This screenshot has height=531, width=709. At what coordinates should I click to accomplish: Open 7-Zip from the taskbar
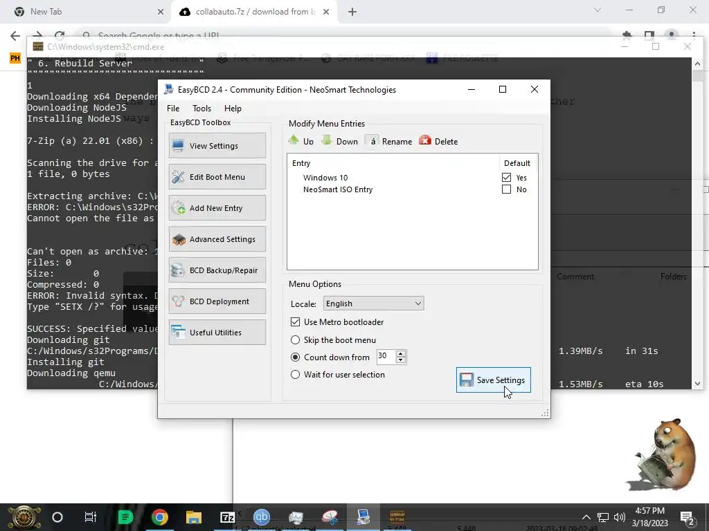227,517
